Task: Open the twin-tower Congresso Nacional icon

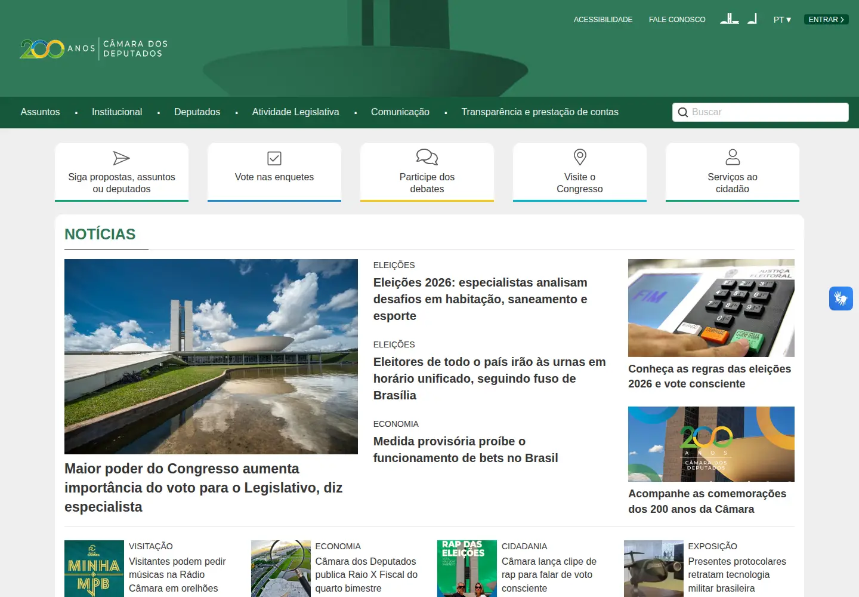Action: [x=730, y=19]
